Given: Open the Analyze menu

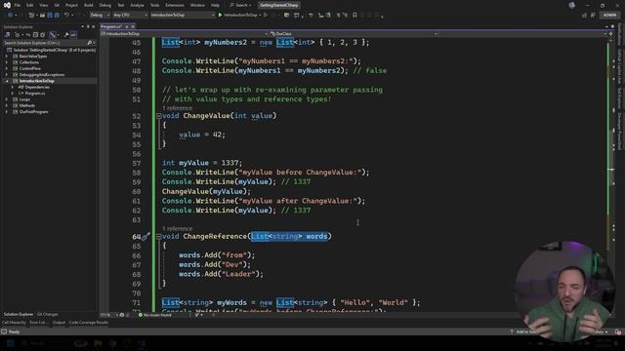Looking at the screenshot, I should [137, 5].
